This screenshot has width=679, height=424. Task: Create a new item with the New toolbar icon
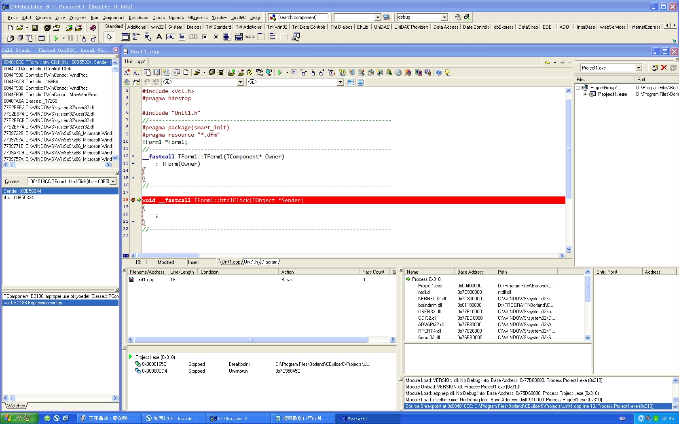pyautogui.click(x=10, y=28)
